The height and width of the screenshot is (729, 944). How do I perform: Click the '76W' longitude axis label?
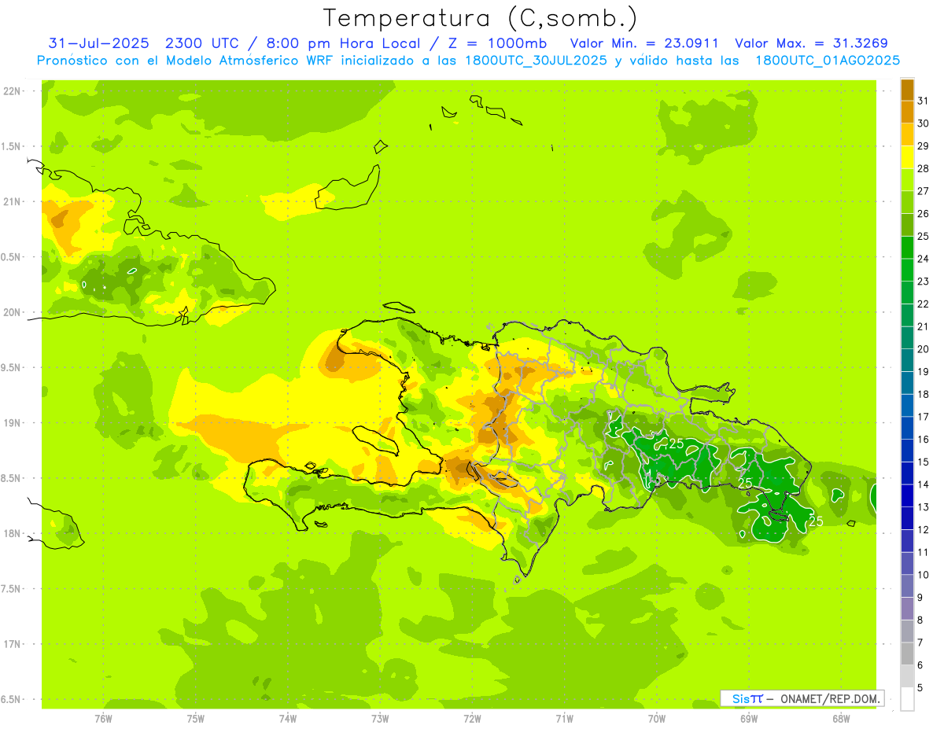tap(103, 718)
